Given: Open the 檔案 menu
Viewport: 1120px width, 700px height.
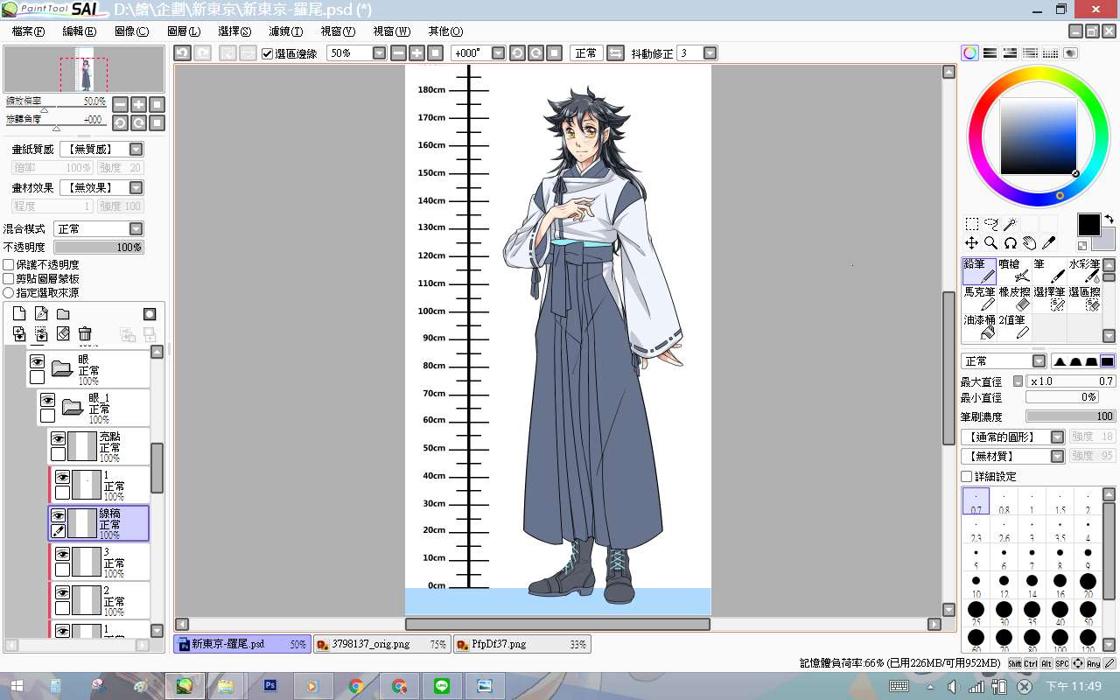Looking at the screenshot, I should tap(28, 31).
